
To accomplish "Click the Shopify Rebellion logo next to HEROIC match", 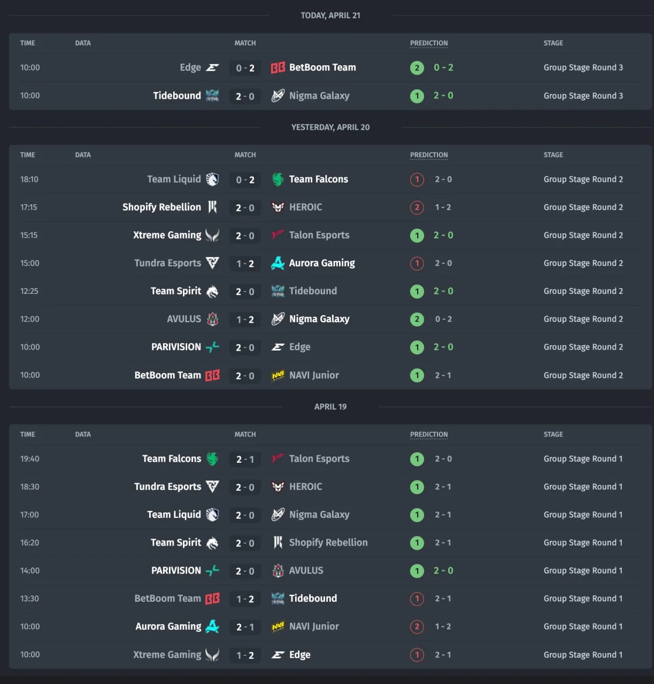I will (x=212, y=207).
